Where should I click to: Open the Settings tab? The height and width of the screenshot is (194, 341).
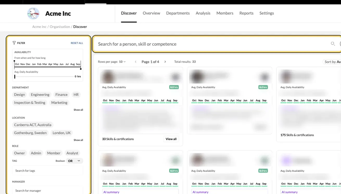tap(267, 13)
